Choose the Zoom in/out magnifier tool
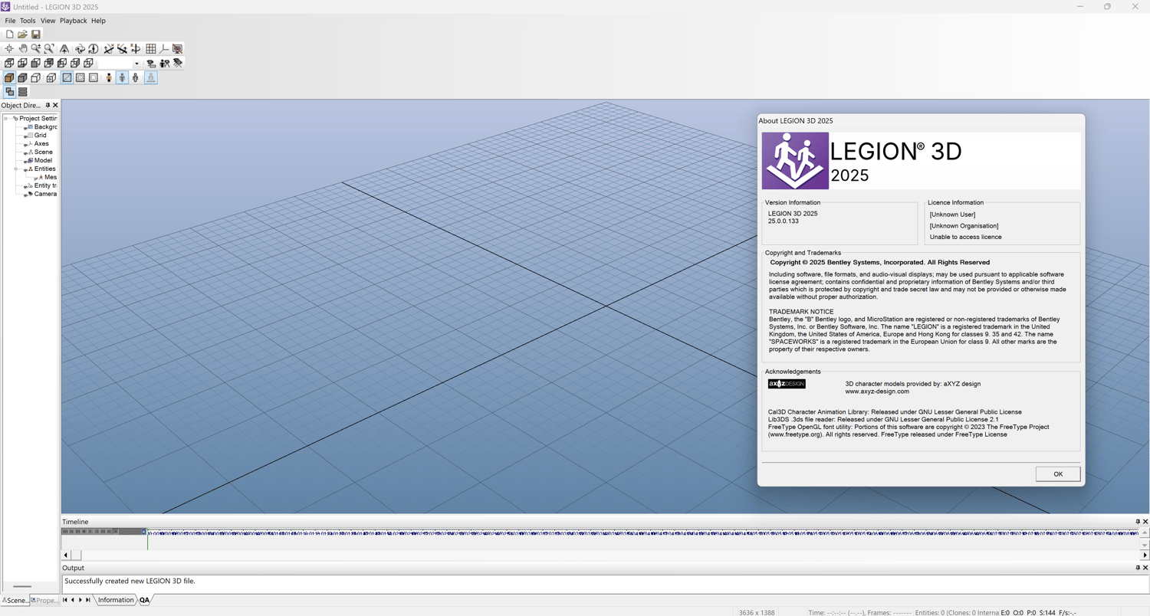The image size is (1150, 616). point(36,49)
